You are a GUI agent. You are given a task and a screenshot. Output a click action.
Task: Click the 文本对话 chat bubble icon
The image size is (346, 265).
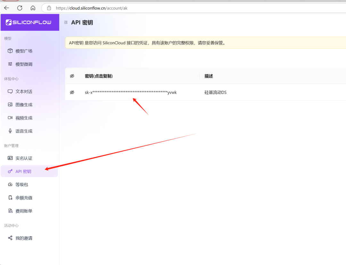click(10, 91)
